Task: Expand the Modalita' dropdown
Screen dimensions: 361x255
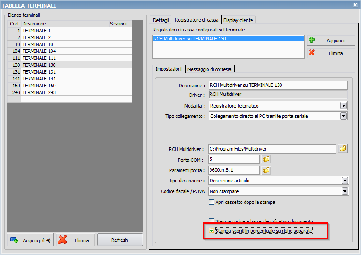Action: (343, 106)
